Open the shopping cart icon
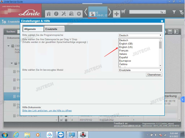 (123, 11)
